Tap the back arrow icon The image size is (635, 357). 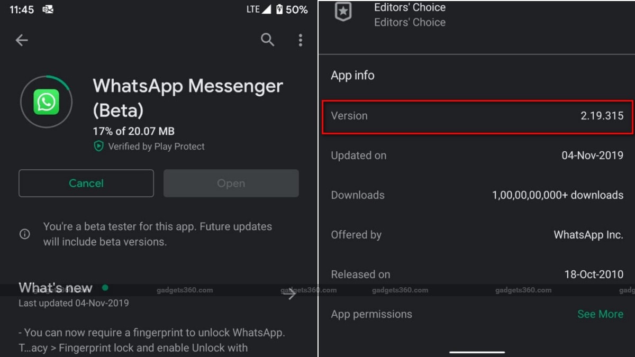(x=22, y=40)
